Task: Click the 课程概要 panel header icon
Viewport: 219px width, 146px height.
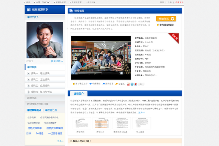Action: pos(71,11)
